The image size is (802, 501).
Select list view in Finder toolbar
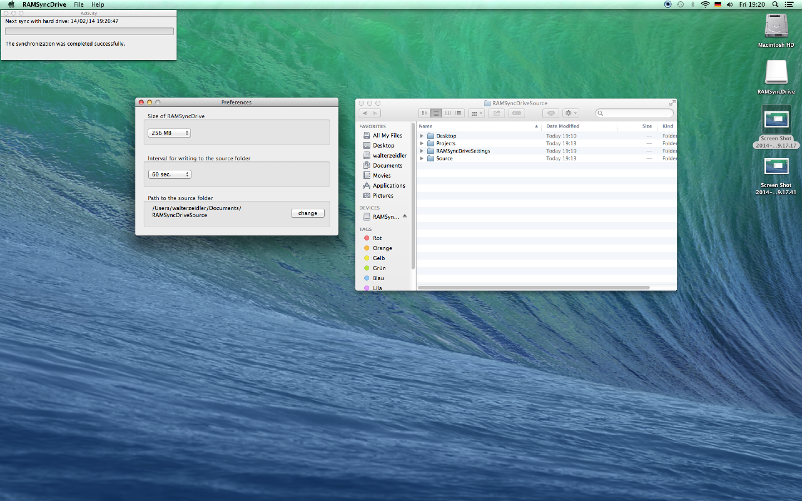(436, 113)
